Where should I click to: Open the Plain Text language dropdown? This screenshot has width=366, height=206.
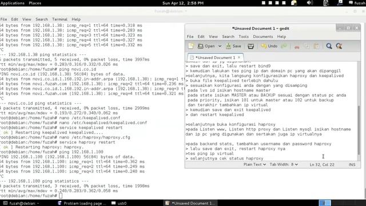(x=254, y=164)
